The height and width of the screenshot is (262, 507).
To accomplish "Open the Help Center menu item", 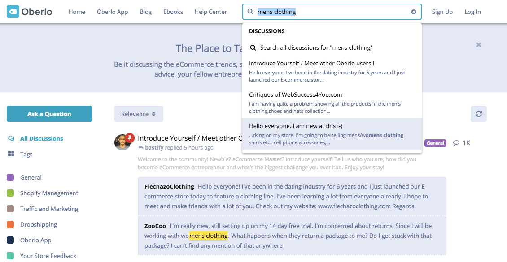I will pos(210,12).
